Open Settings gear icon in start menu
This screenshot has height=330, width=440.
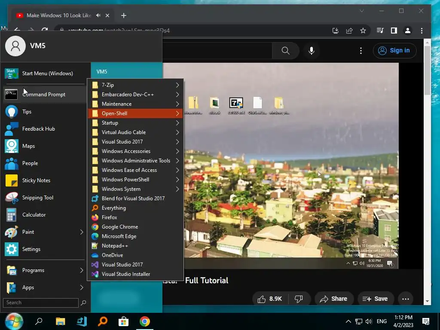[12, 249]
